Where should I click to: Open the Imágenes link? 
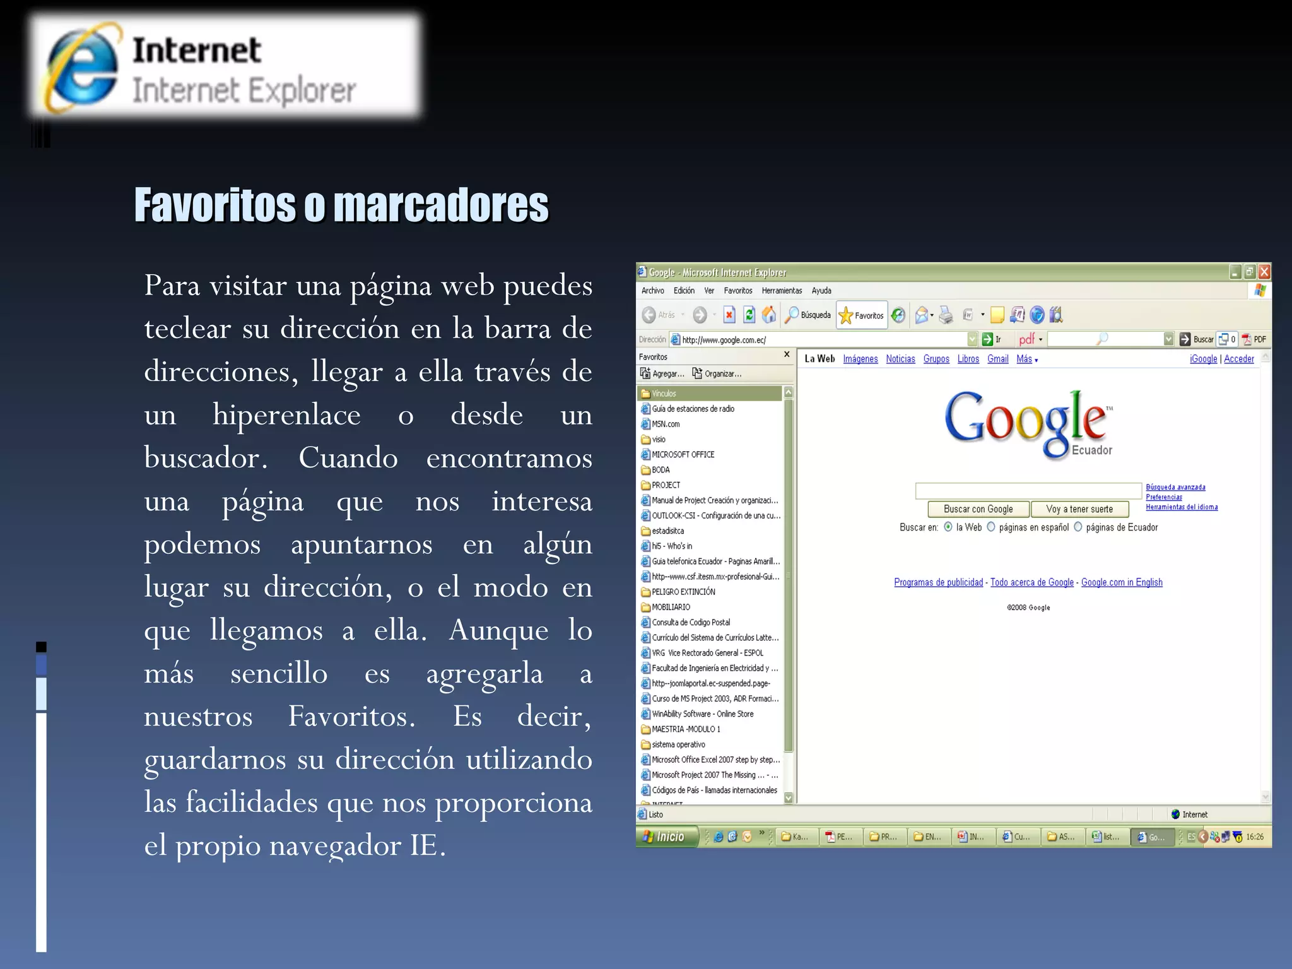click(x=860, y=359)
